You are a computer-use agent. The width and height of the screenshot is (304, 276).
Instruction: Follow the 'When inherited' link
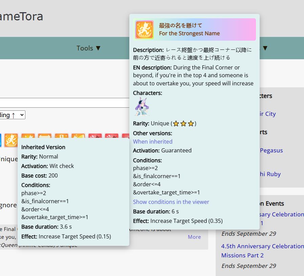(x=153, y=142)
